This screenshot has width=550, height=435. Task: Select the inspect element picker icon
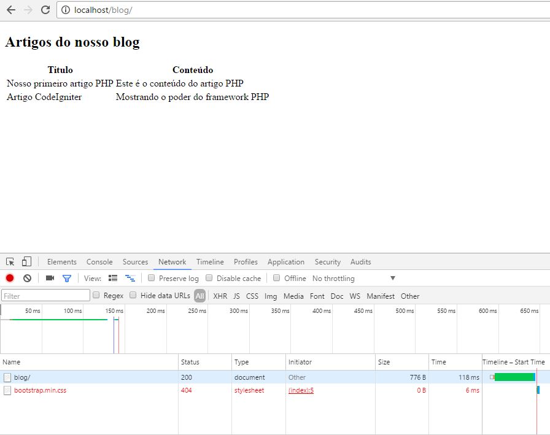pyautogui.click(x=10, y=261)
